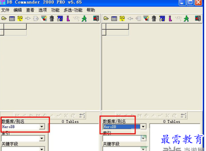Screen dimensions: 206x151
Task: Click left navigator settings icon at end
Action: tap(82, 115)
